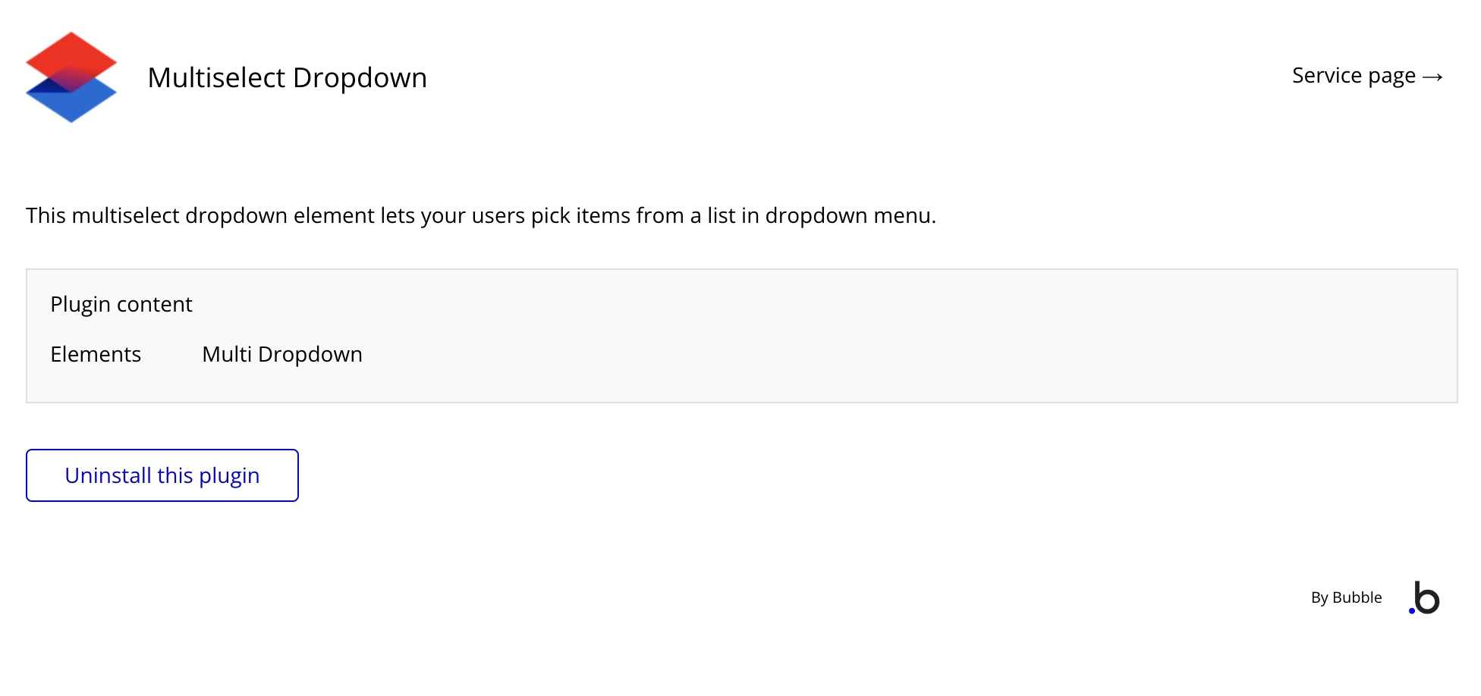The height and width of the screenshot is (696, 1481).
Task: Click the word "Dropdown" in the page title
Action: pyautogui.click(x=360, y=77)
